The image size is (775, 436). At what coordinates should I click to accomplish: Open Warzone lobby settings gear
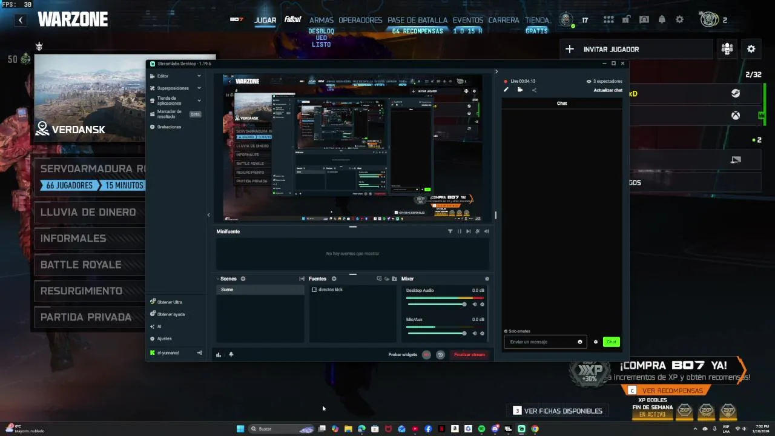click(751, 49)
